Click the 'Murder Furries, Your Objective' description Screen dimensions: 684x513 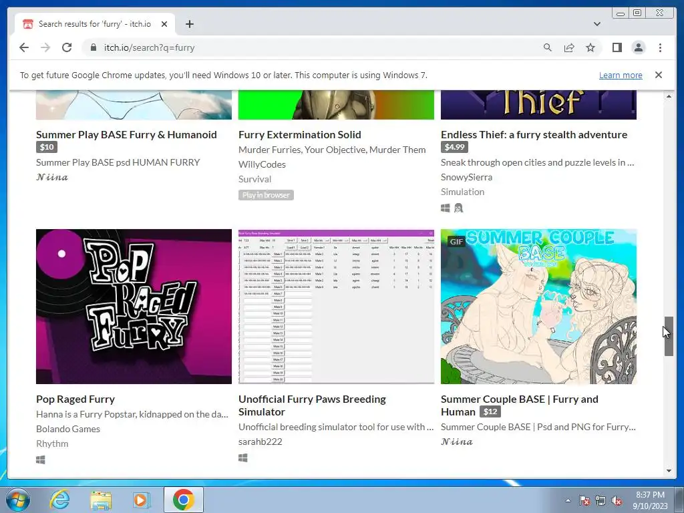332,150
